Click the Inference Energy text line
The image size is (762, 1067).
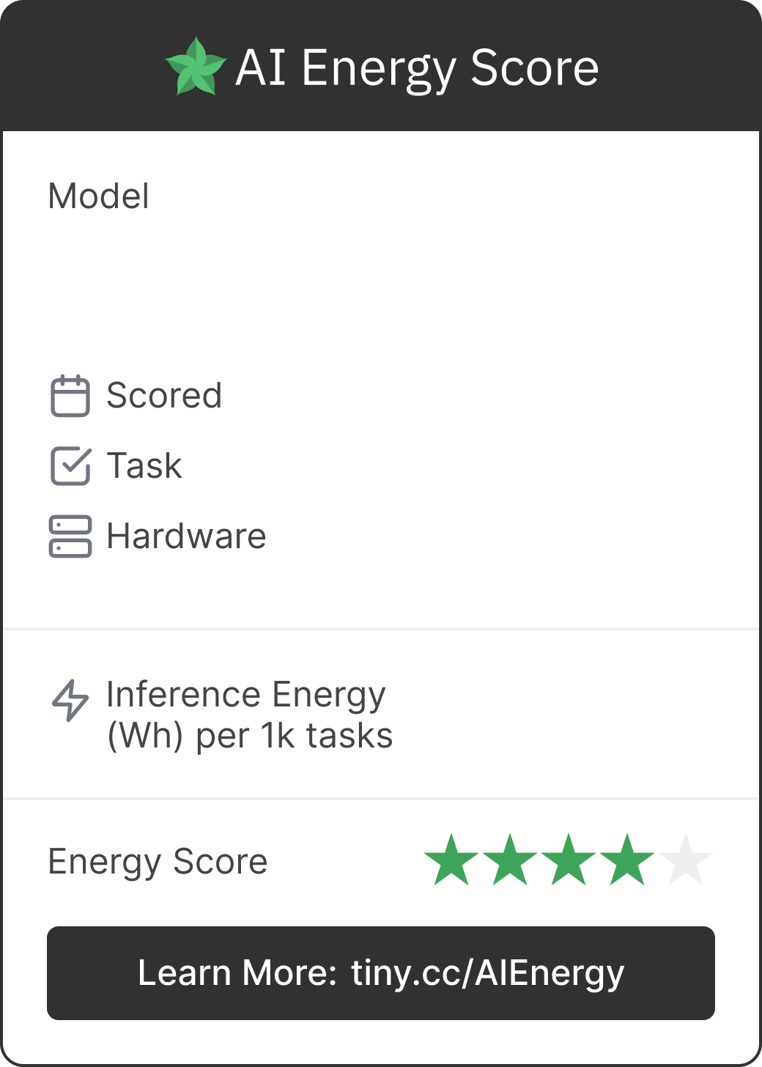pyautogui.click(x=246, y=695)
